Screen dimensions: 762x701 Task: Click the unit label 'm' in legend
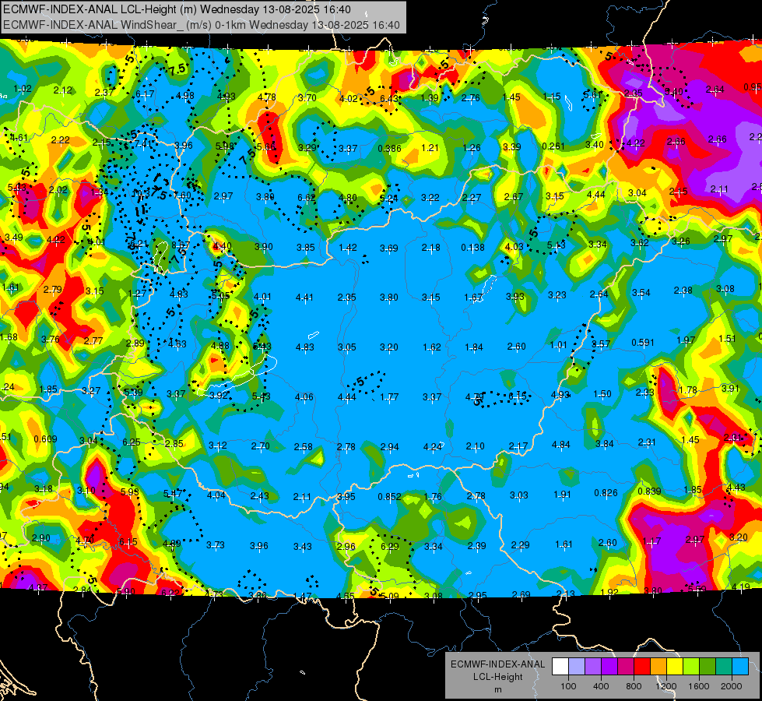tap(497, 689)
